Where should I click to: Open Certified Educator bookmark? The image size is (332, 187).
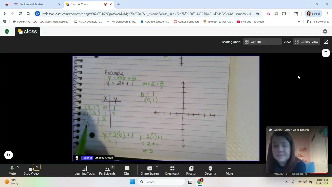click(155, 22)
